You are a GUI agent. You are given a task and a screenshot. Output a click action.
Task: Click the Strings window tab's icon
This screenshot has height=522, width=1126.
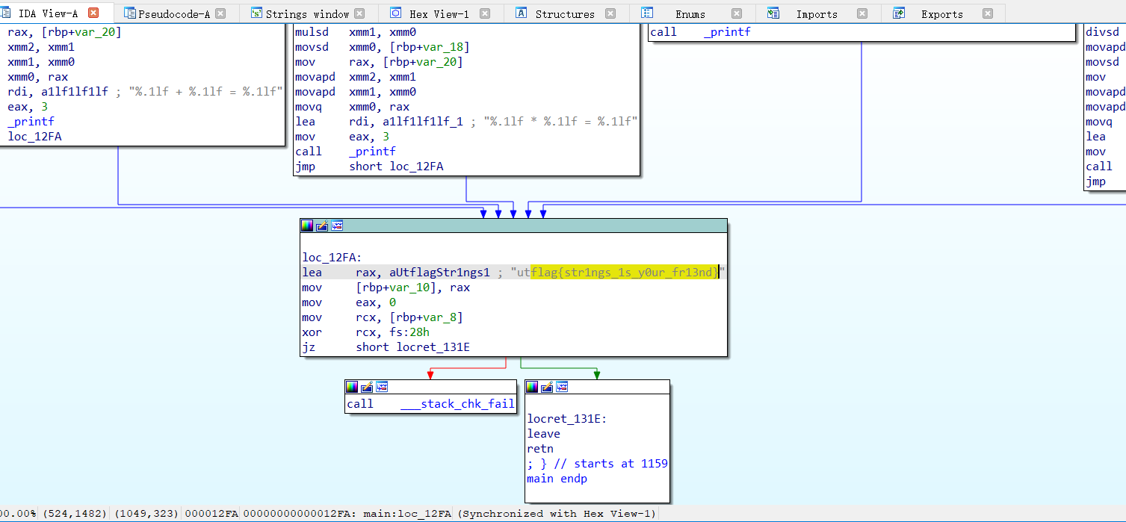(257, 13)
